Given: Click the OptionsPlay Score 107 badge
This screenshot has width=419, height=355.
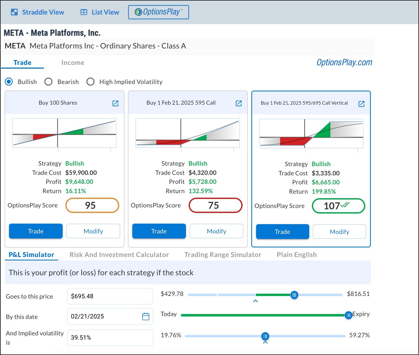Looking at the screenshot, I should 339,206.
